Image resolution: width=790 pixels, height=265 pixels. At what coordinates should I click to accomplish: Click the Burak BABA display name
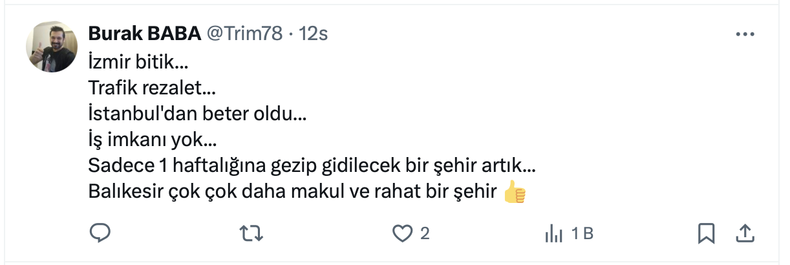tap(144, 34)
